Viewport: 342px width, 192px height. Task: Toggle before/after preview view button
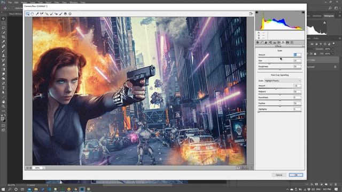point(238,168)
